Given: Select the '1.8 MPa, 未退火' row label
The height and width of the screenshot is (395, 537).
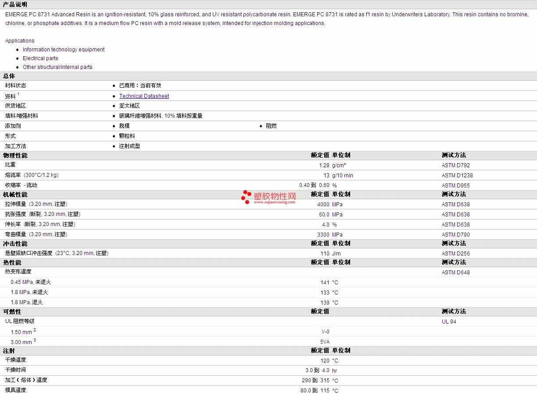Looking at the screenshot, I should point(29,292).
